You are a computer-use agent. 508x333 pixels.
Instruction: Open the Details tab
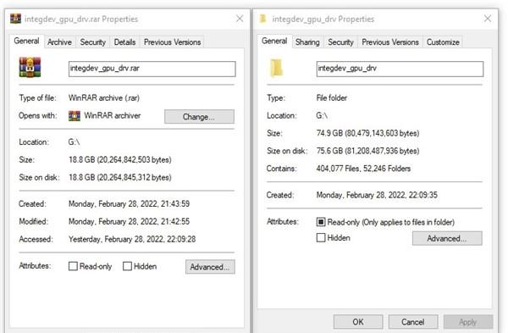[x=124, y=42]
